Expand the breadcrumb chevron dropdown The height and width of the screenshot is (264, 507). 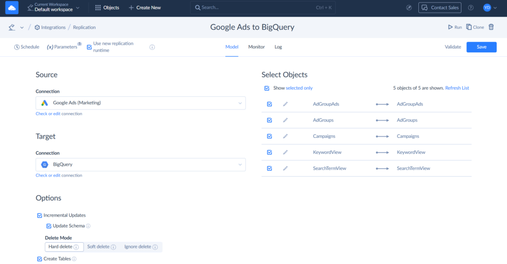pyautogui.click(x=22, y=28)
